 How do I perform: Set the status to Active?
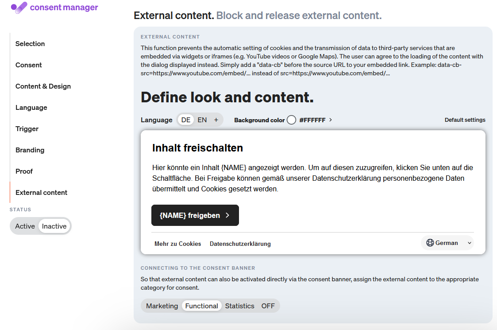(x=25, y=226)
